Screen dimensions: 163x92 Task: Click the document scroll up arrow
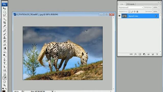point(113,18)
